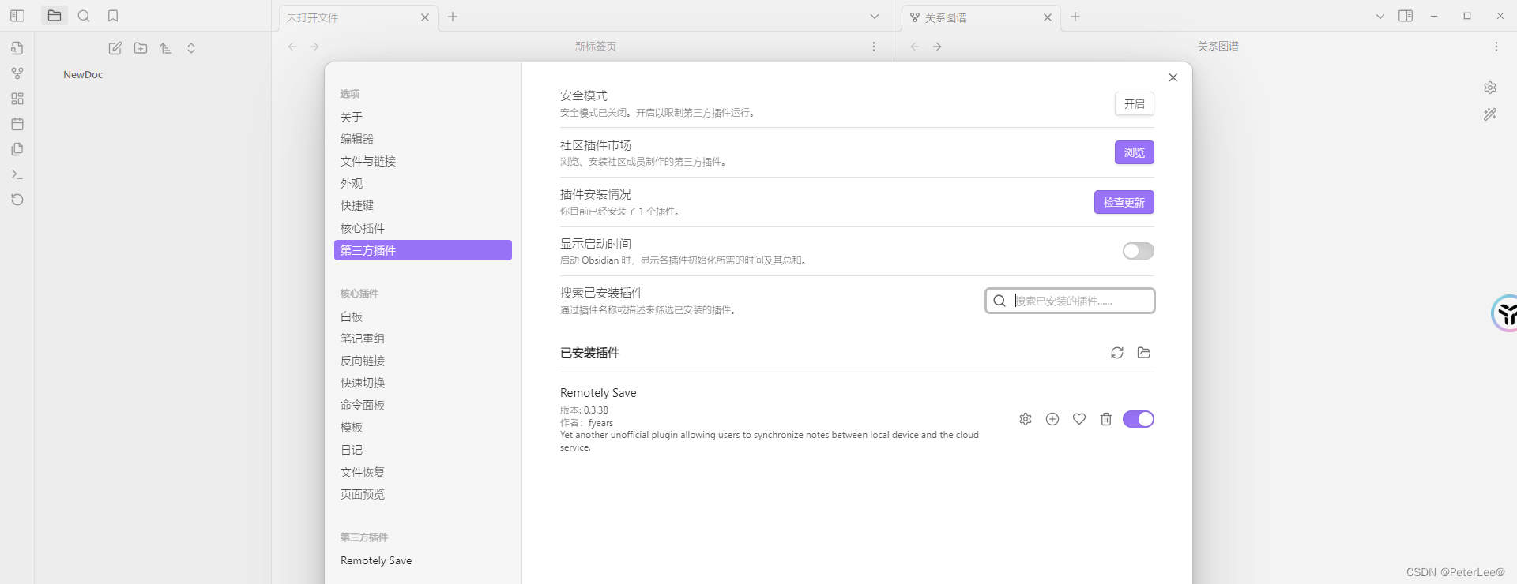Click the graph animation wand icon
This screenshot has height=584, width=1517.
(1490, 114)
